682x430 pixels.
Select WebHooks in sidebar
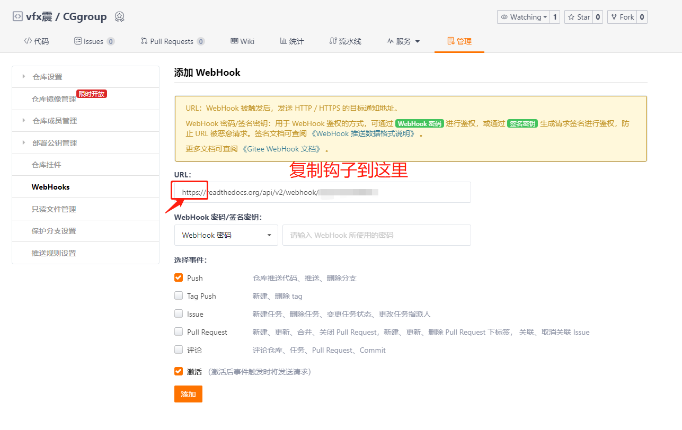point(85,187)
